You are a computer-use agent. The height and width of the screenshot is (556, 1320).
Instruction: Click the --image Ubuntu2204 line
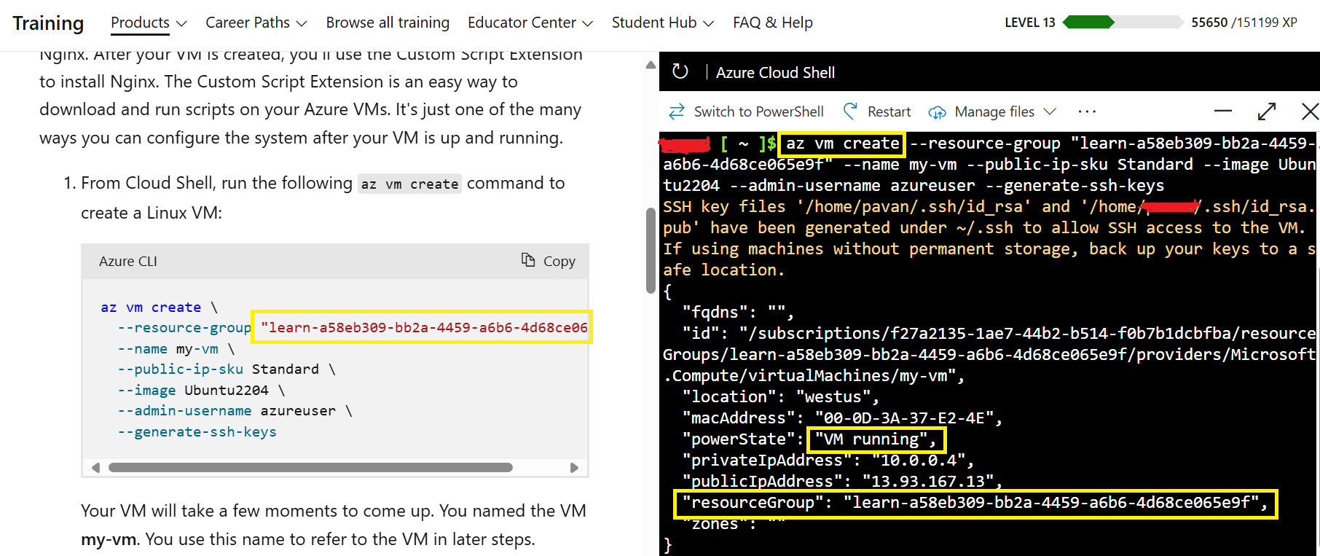[201, 391]
